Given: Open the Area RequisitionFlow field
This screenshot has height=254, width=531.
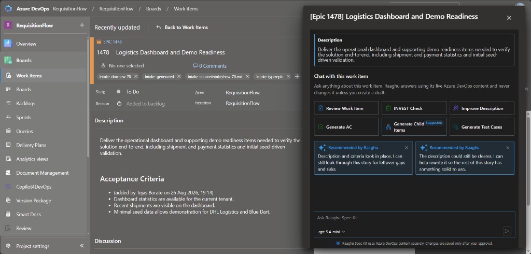Looking at the screenshot, I should [x=243, y=92].
